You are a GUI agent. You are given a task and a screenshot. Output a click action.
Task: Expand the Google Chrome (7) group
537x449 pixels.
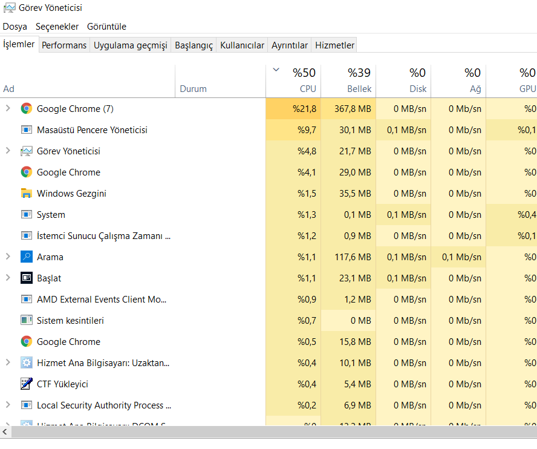coord(8,108)
